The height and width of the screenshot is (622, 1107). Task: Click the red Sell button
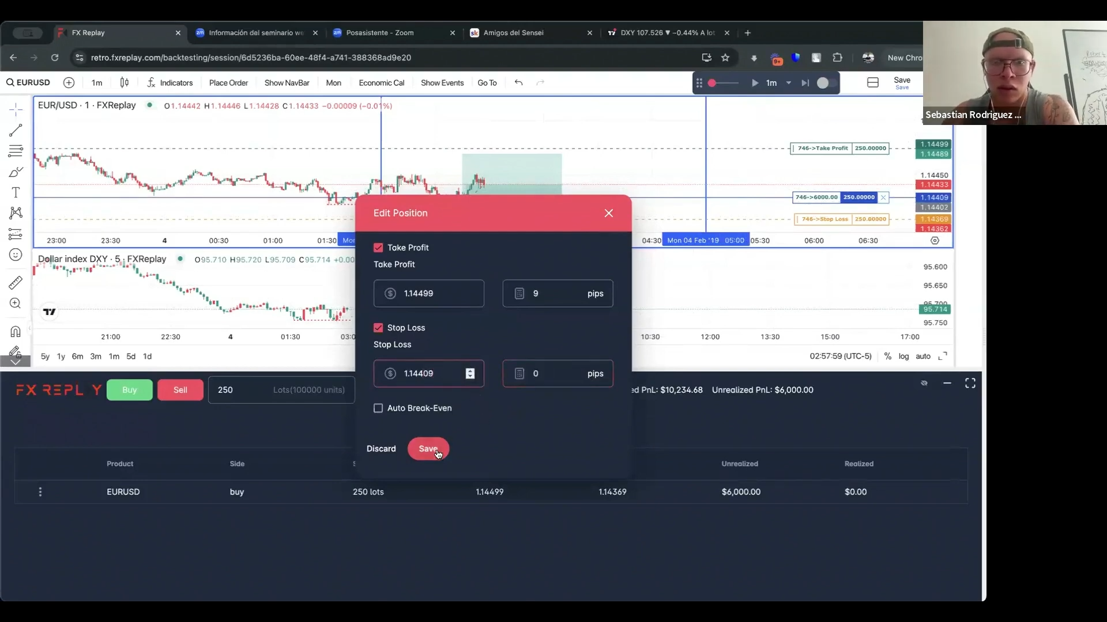point(180,390)
